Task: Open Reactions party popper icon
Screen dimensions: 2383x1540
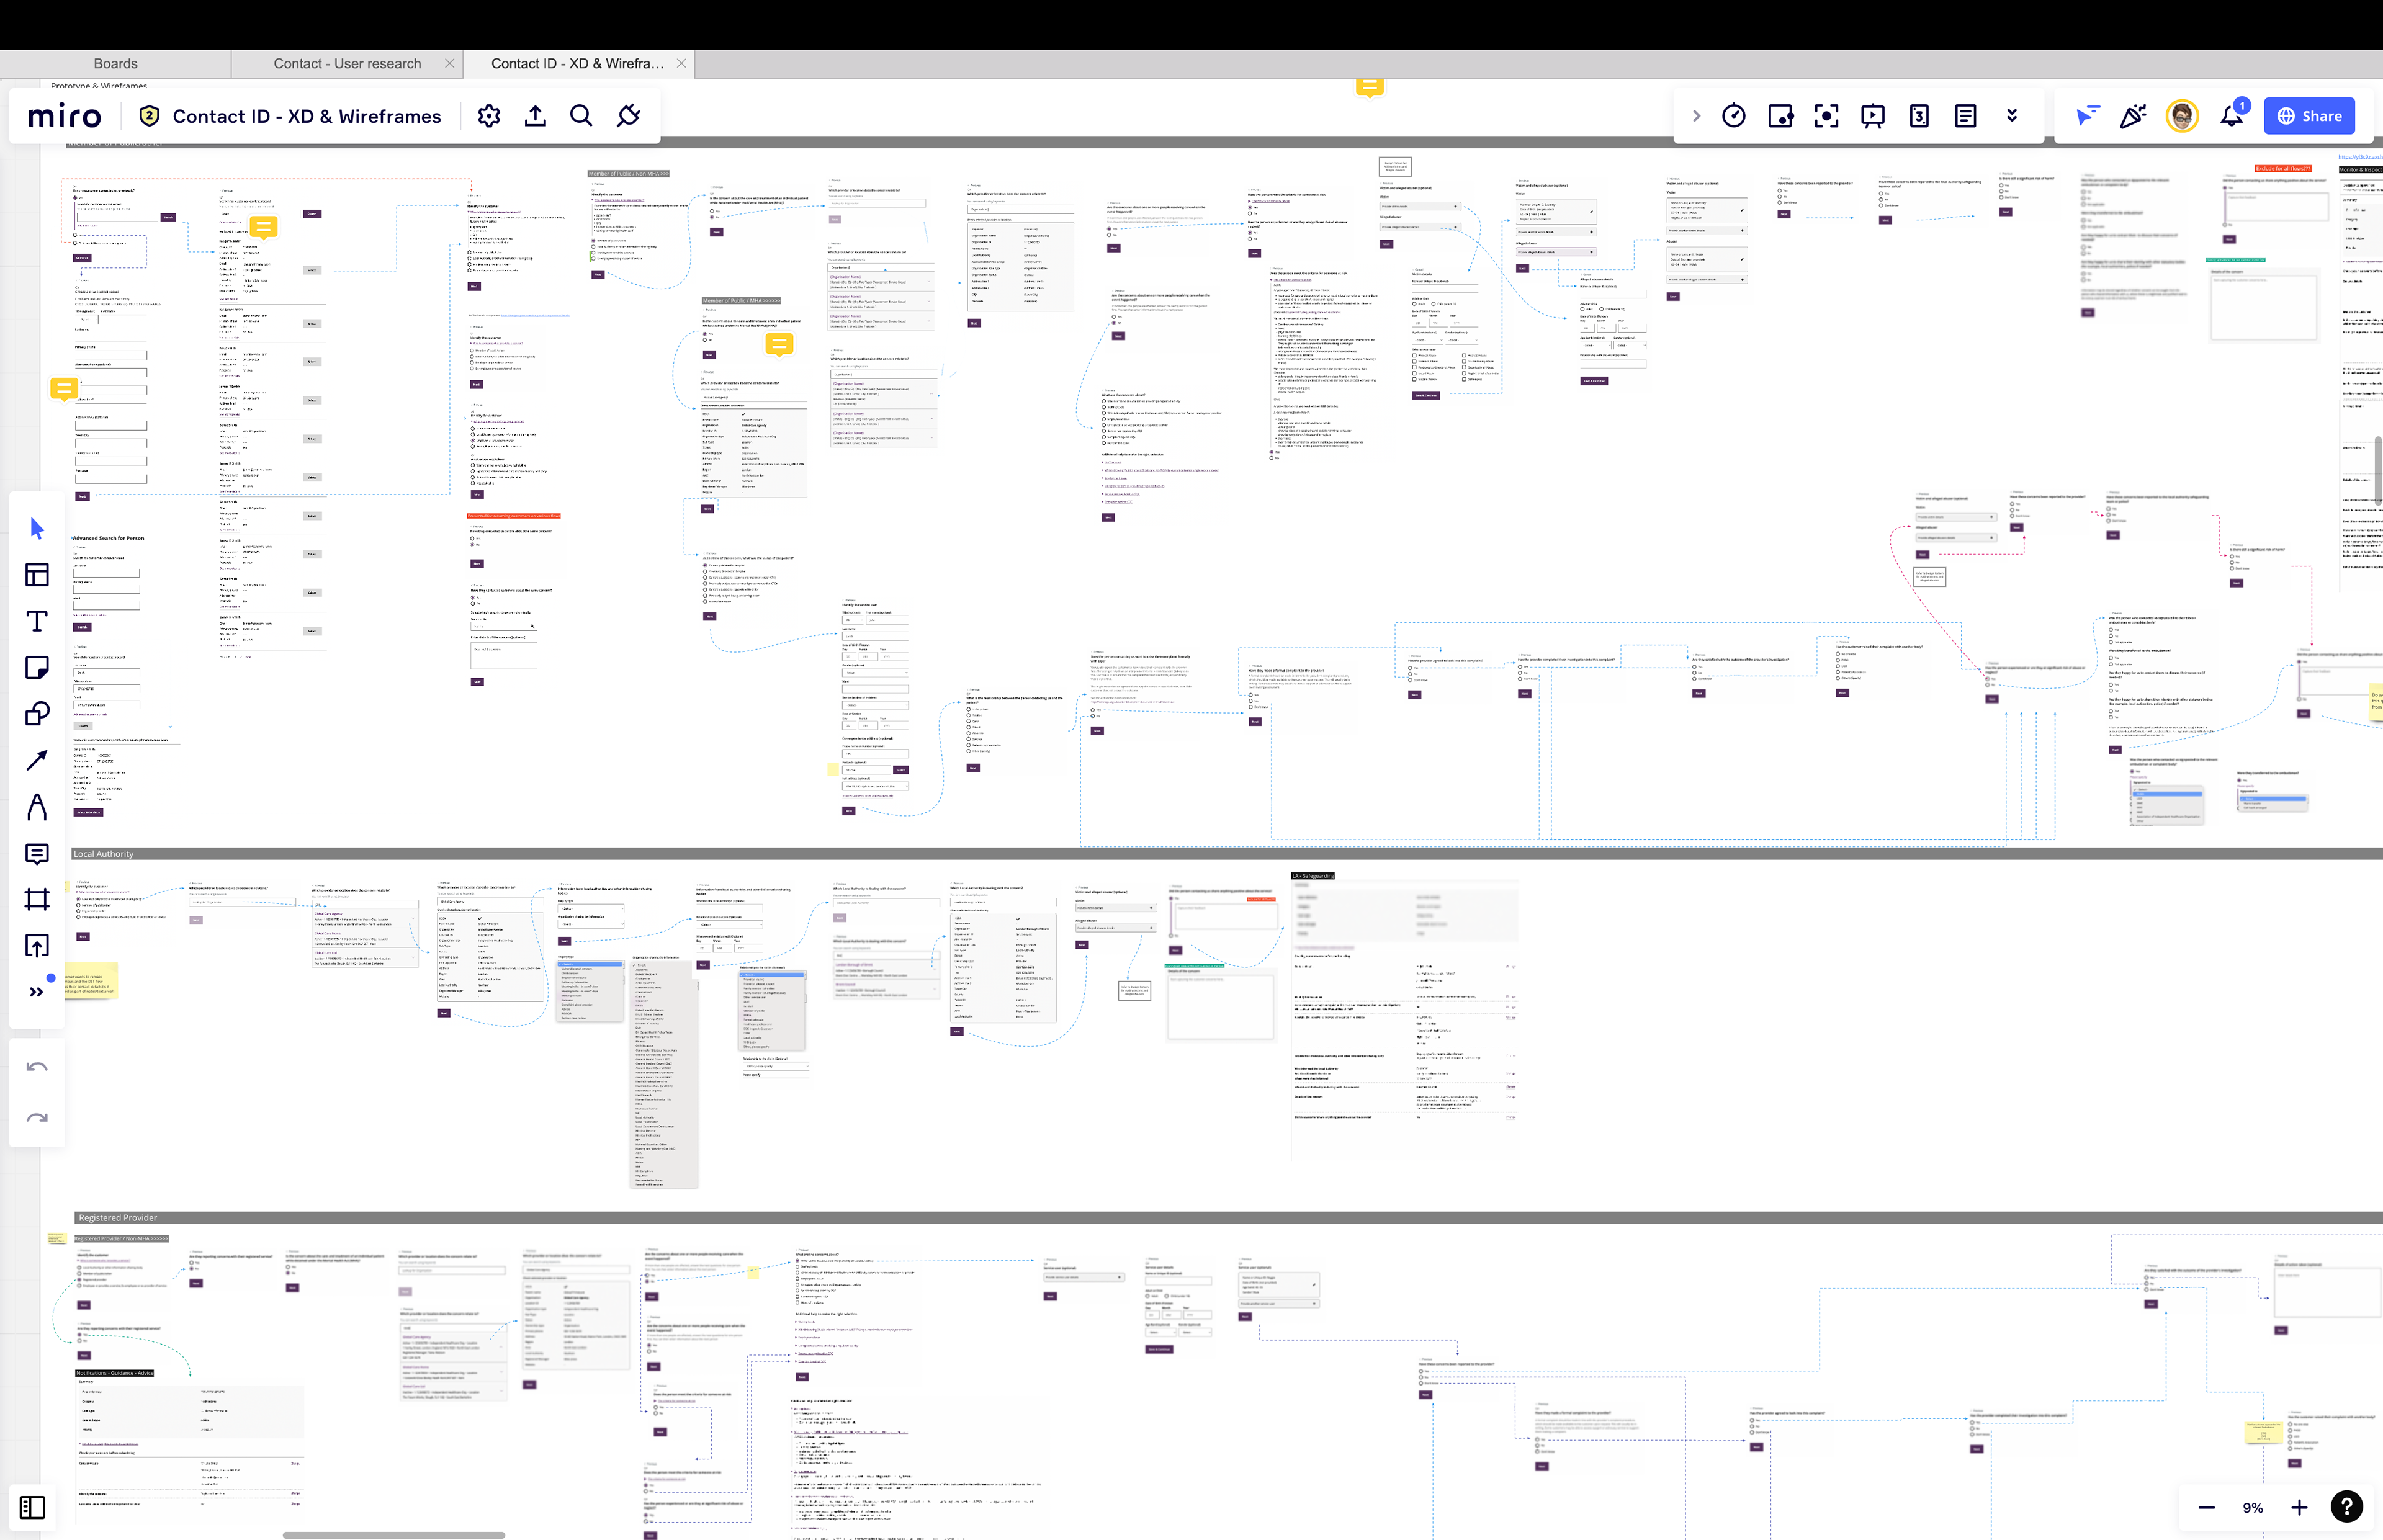Action: (x=2133, y=116)
